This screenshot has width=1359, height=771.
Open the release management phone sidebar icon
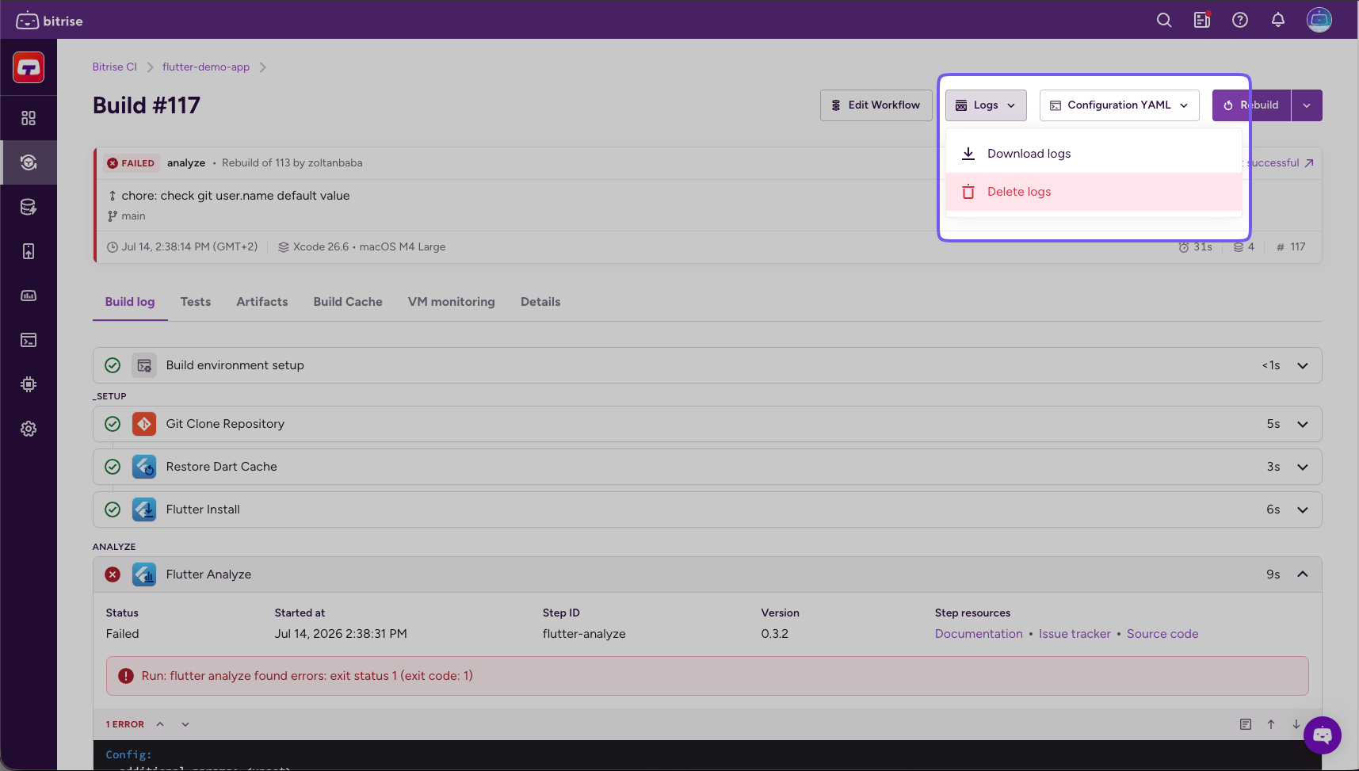(x=29, y=251)
